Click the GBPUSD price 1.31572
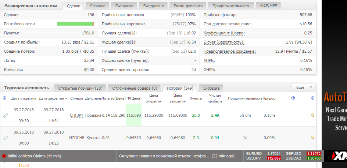The image size is (347, 168). pyautogui.click(x=314, y=153)
